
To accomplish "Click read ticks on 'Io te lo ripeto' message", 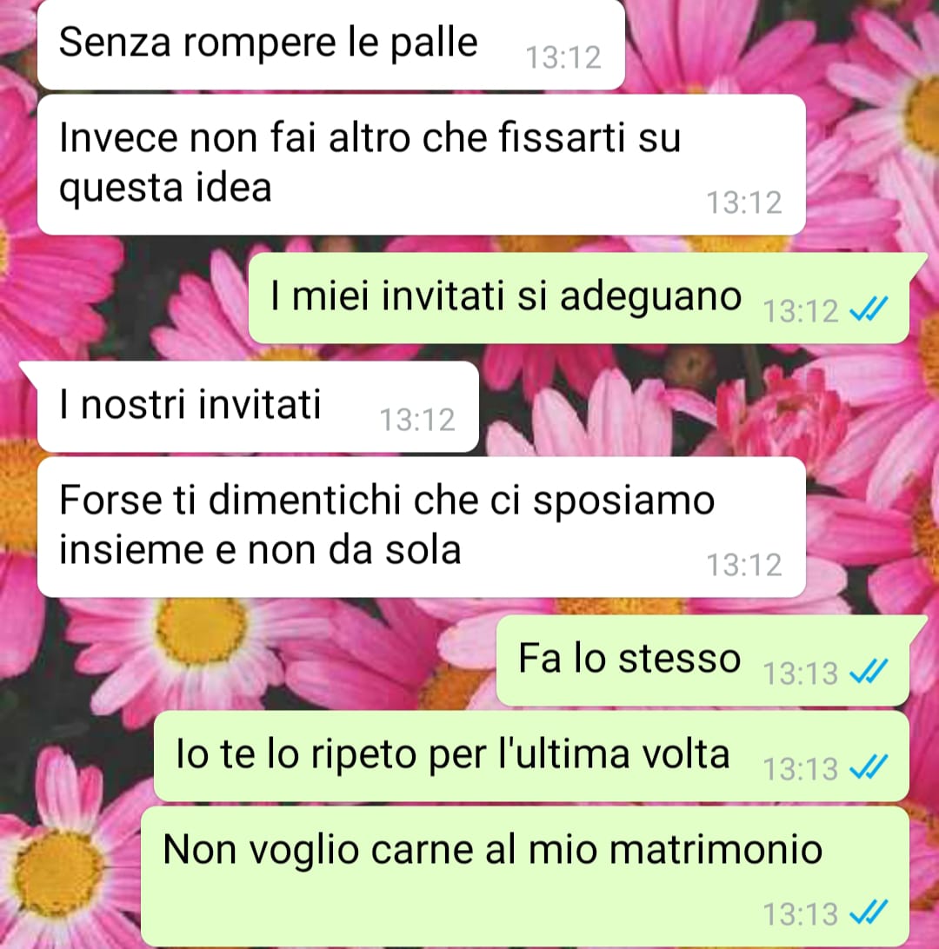I will 869,767.
